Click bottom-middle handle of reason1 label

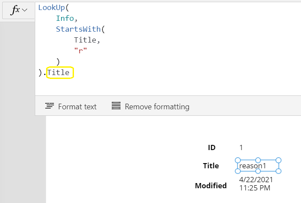(258, 171)
